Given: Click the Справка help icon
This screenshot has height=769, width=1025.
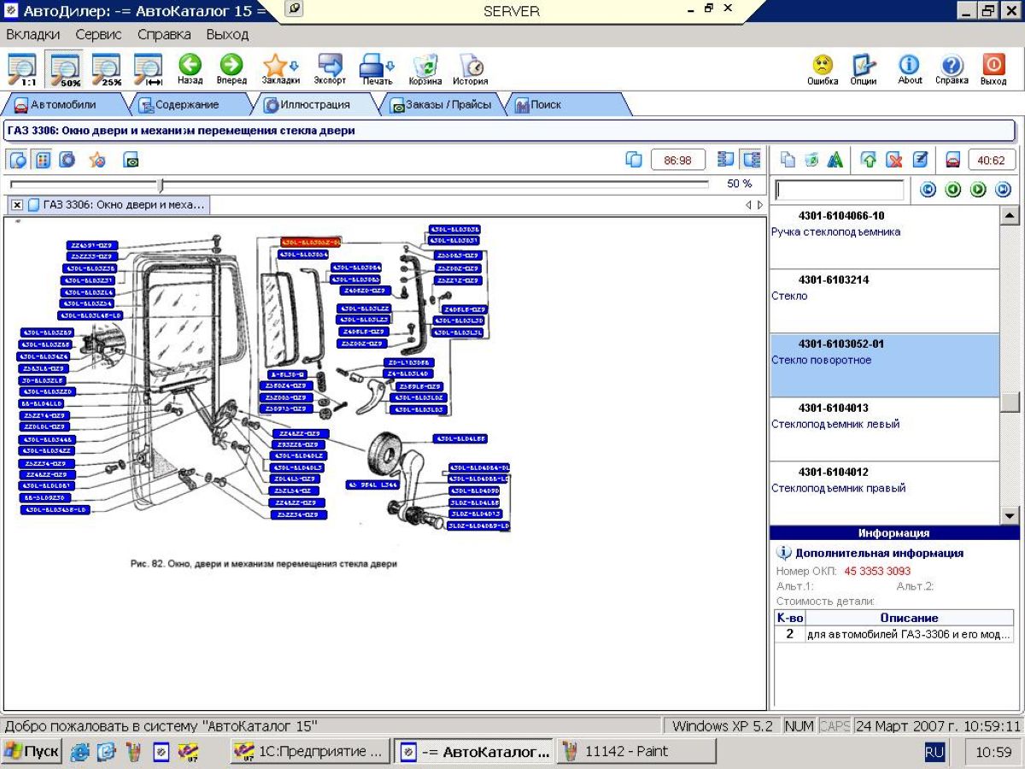Looking at the screenshot, I should tap(952, 66).
